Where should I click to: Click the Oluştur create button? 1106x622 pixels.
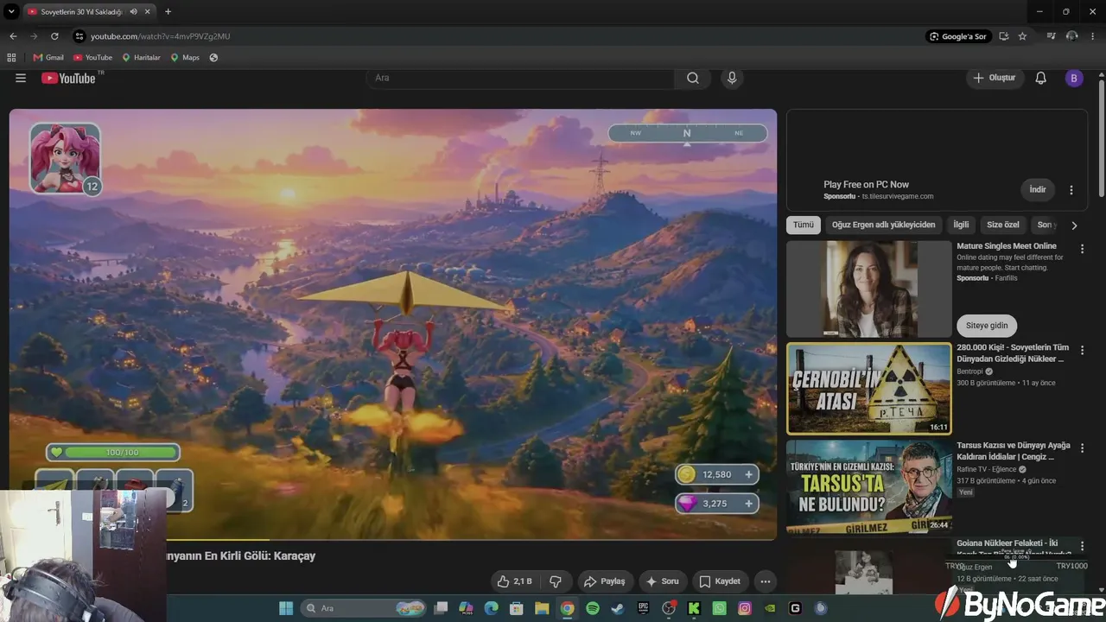[995, 78]
